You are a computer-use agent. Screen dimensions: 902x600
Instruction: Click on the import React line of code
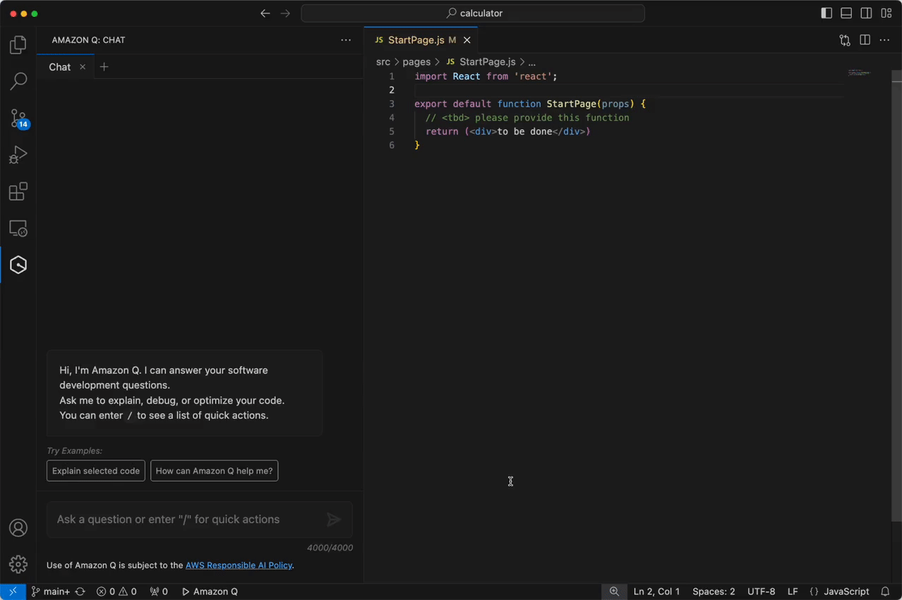pos(486,76)
